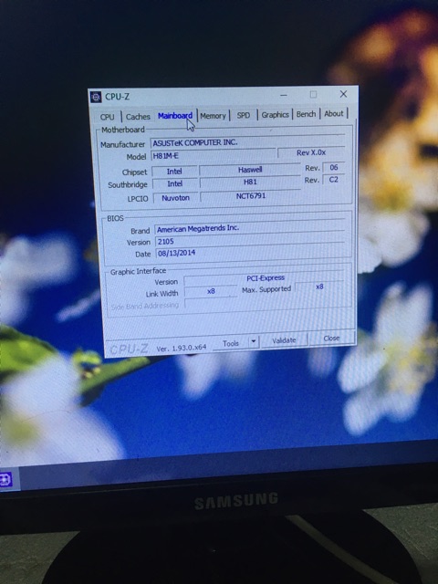Click the taskbar icon in bottom-left corner
This screenshot has height=584, width=438.
click(x=5, y=480)
